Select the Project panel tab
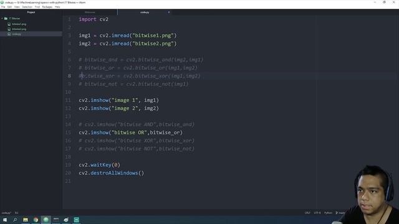The width and height of the screenshot is (399, 224). coord(31,12)
